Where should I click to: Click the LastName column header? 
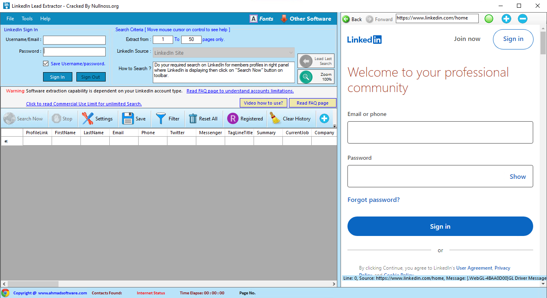tap(95, 133)
